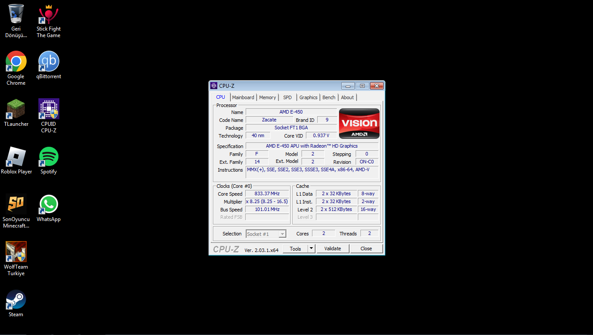Click the Ext. Family value 14
This screenshot has height=335, width=593.
[257, 162]
